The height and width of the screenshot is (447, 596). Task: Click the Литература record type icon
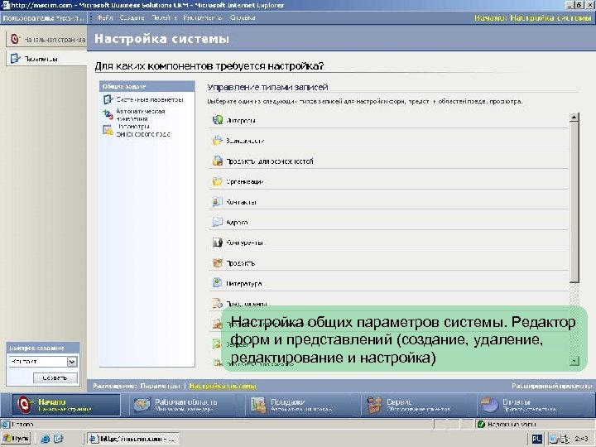pyautogui.click(x=218, y=283)
